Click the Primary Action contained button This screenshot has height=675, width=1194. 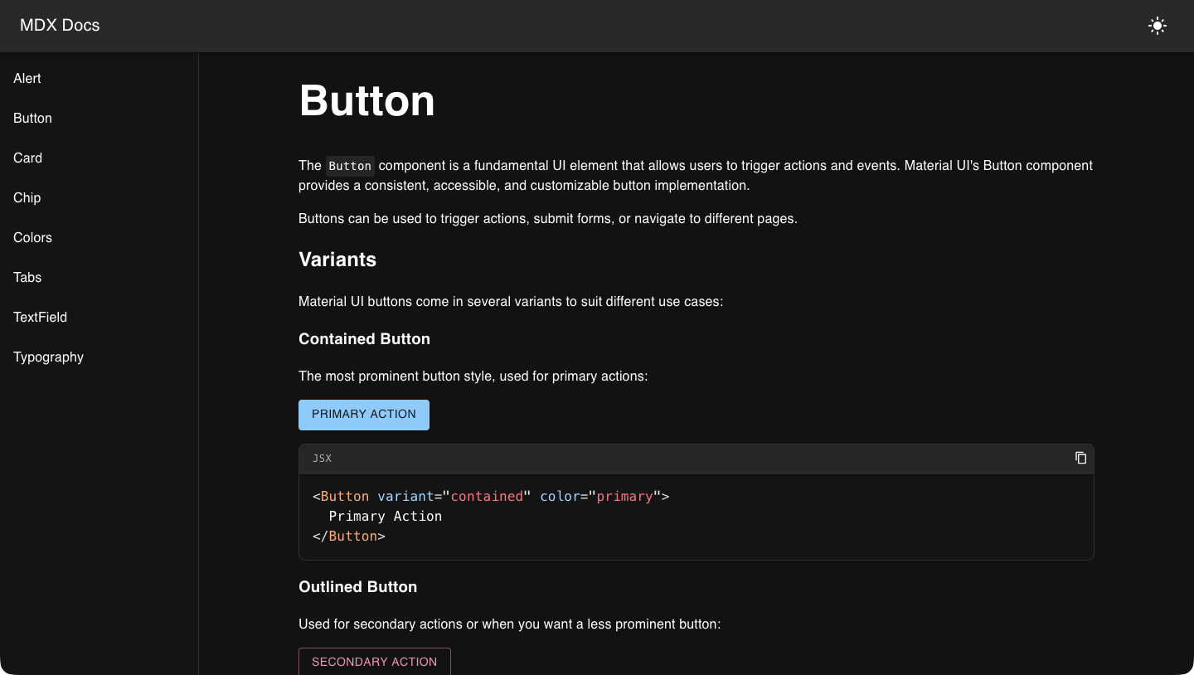coord(363,415)
